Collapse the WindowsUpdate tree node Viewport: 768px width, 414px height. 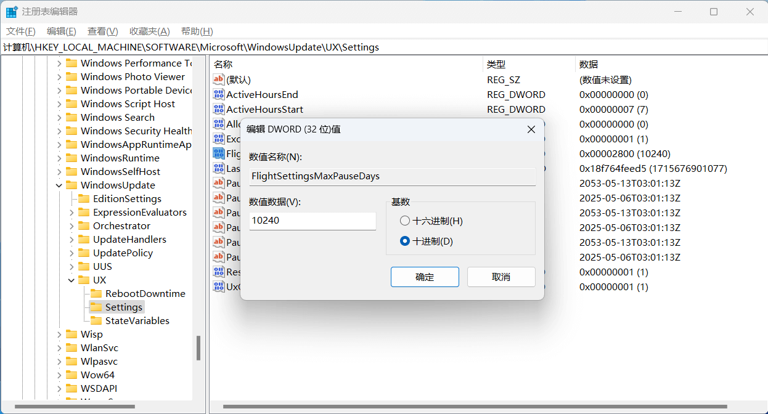pyautogui.click(x=59, y=185)
